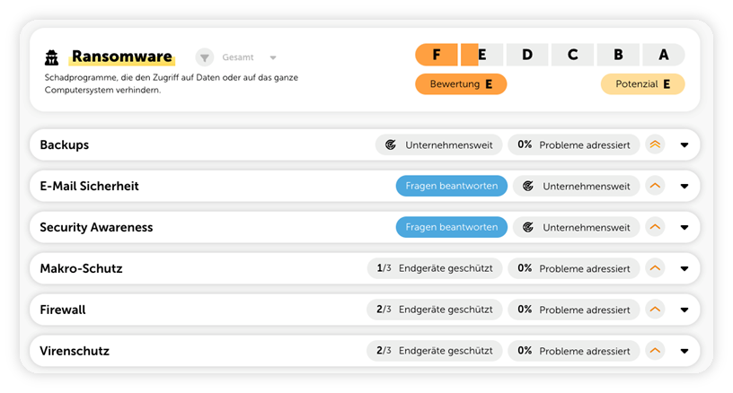The image size is (733, 393).
Task: Click double-chevron priority icon in Backups row
Action: [655, 144]
